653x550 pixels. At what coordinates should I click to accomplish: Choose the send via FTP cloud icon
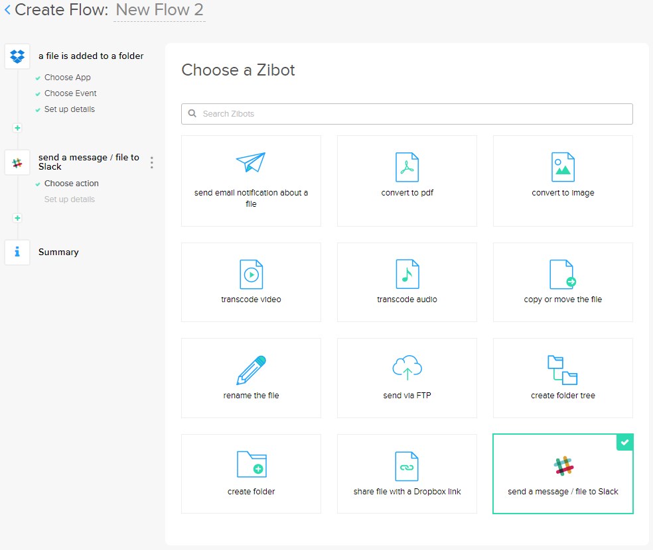[x=407, y=368]
